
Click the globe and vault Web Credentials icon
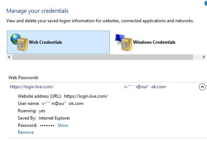click(19, 42)
